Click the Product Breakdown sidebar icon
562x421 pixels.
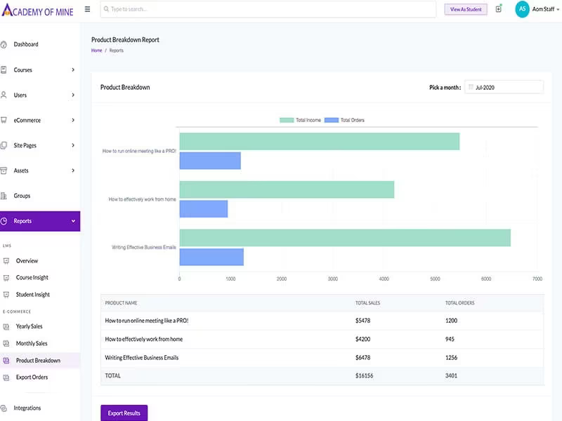(x=6, y=361)
